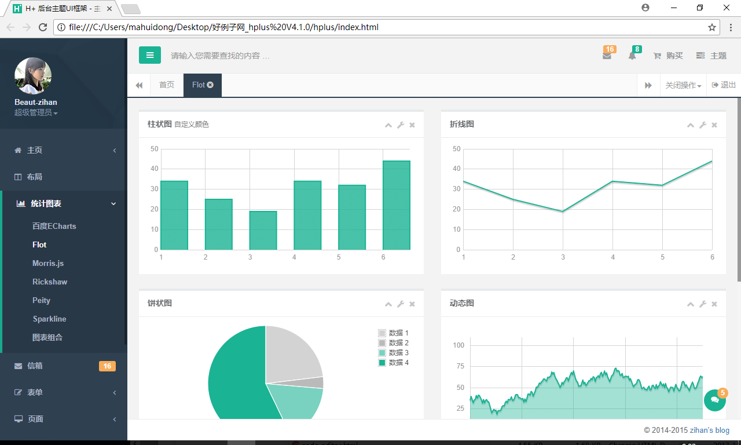Image resolution: width=741 pixels, height=445 pixels.
Task: Close the 折线图 panel with its X icon
Action: [x=714, y=125]
